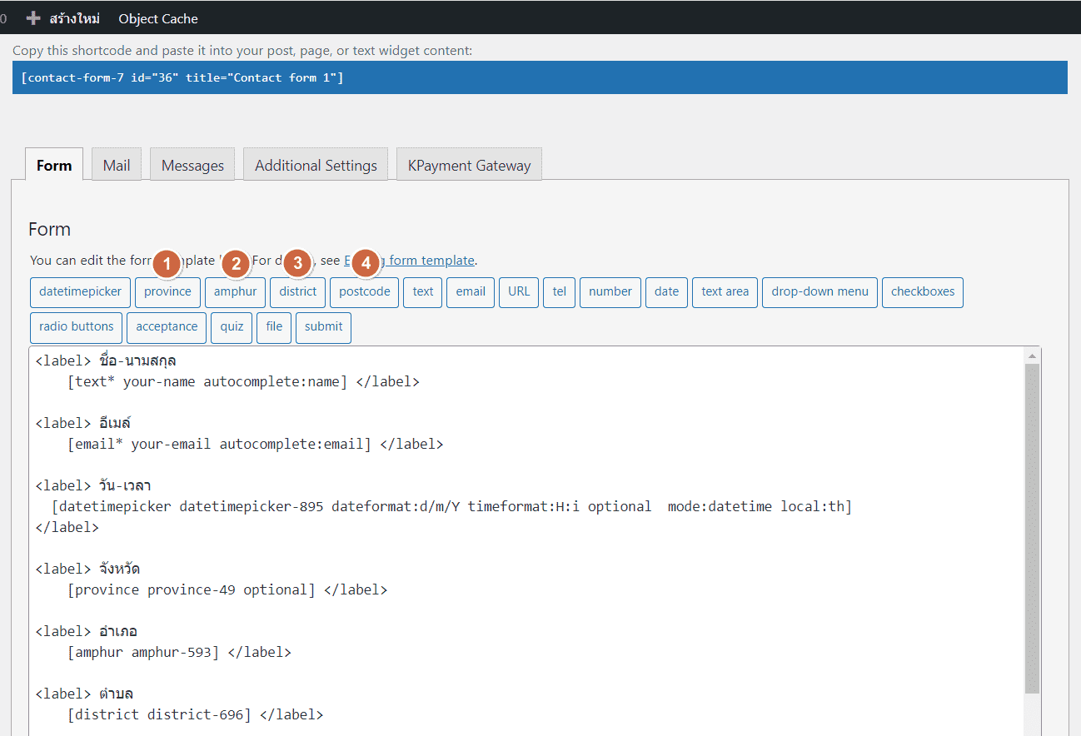
Task: Add an email field tag
Action: 470,292
